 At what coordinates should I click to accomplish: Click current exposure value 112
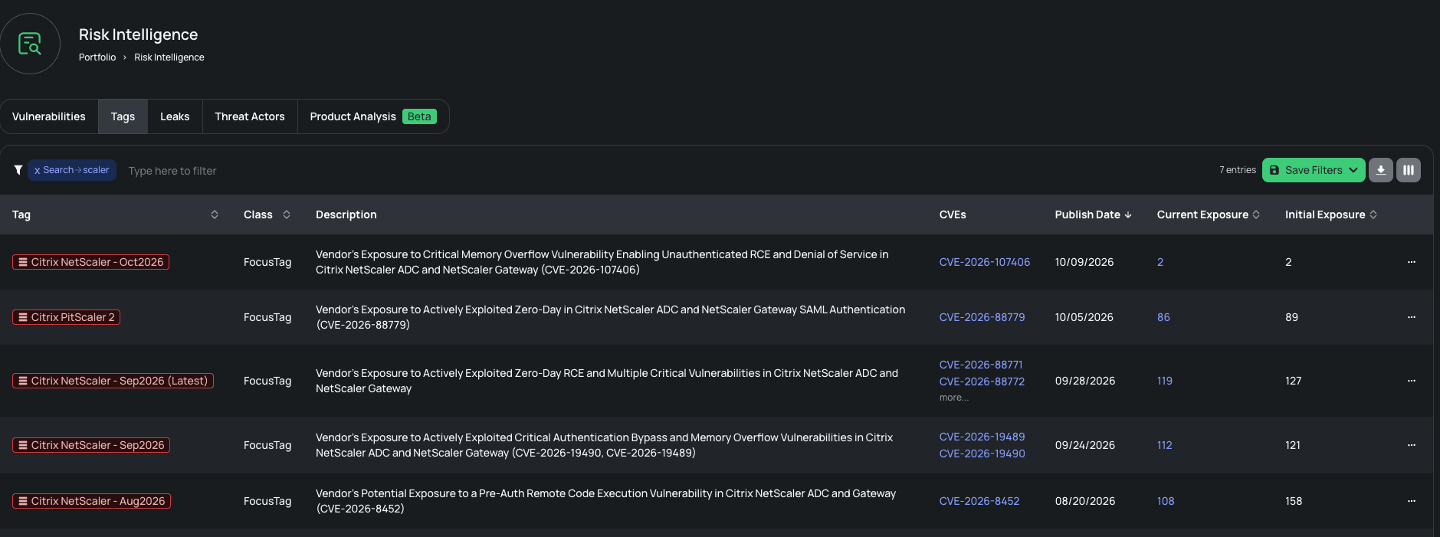pyautogui.click(x=1165, y=445)
